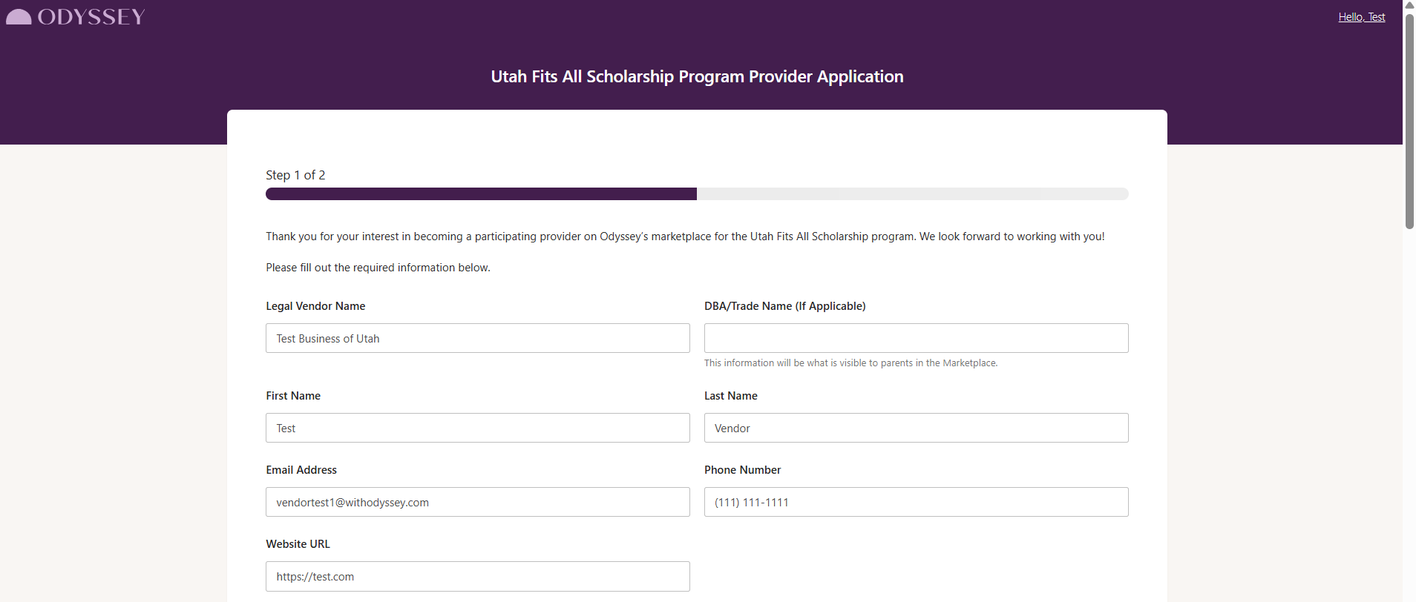The image size is (1416, 602).
Task: Select the First Name input box
Action: point(477,428)
